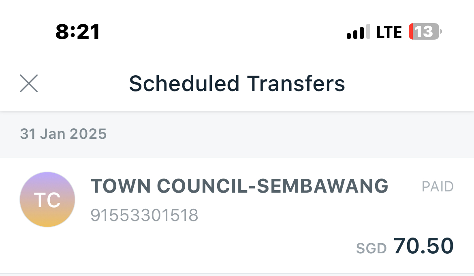Select the account number 91553301518
This screenshot has width=474, height=276.
[144, 215]
